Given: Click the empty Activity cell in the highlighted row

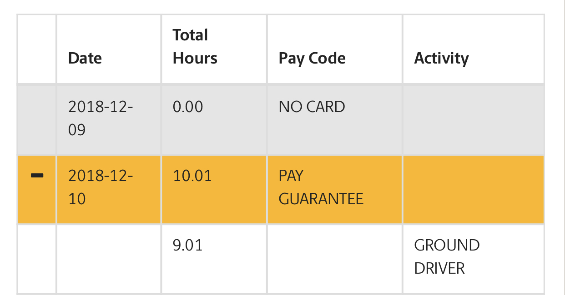Looking at the screenshot, I should (x=474, y=190).
